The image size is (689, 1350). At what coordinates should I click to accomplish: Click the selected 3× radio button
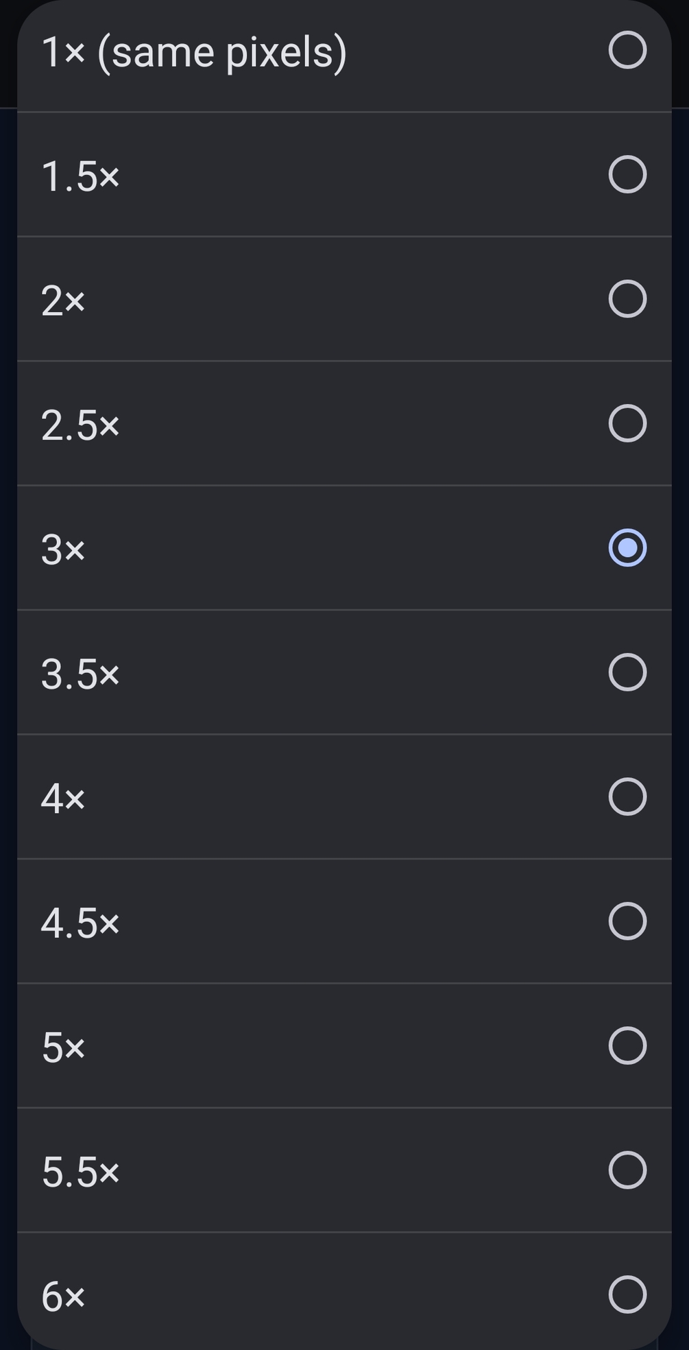(x=627, y=547)
